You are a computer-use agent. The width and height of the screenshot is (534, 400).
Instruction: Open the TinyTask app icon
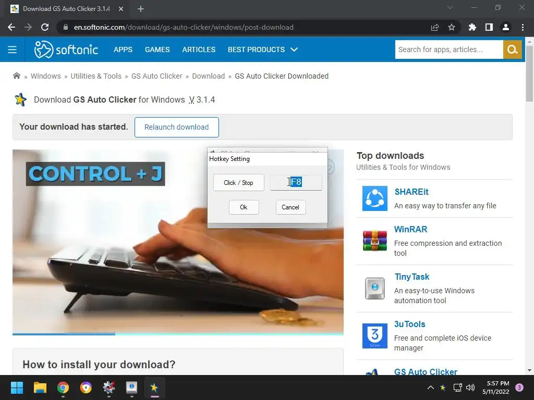coord(374,289)
